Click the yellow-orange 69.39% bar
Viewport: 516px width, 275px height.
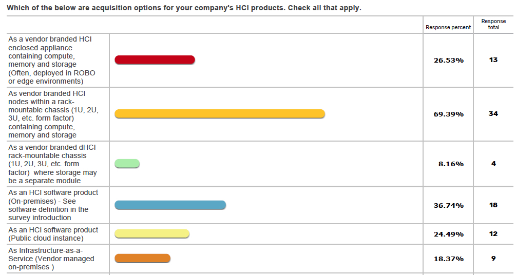220,114
